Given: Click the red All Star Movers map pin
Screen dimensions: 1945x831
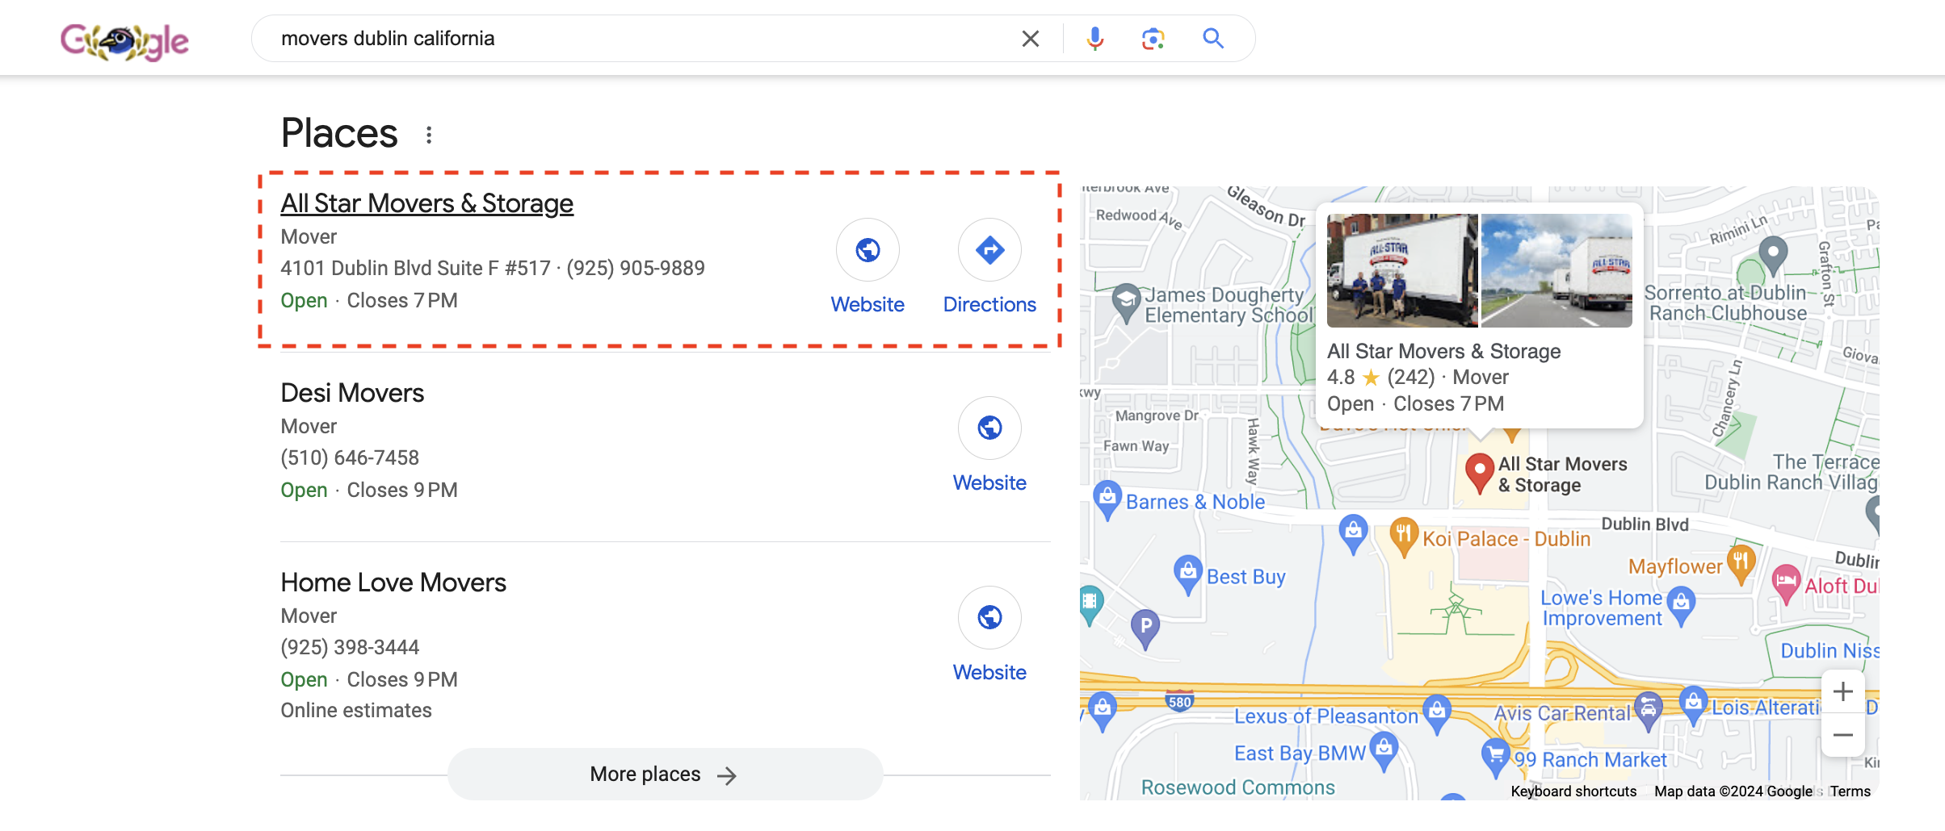Looking at the screenshot, I should (1479, 472).
